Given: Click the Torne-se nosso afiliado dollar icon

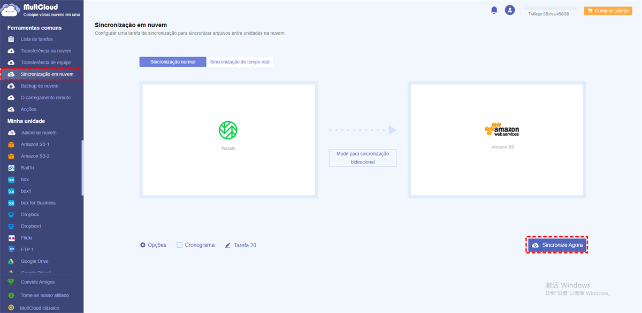Looking at the screenshot, I should click(x=11, y=295).
